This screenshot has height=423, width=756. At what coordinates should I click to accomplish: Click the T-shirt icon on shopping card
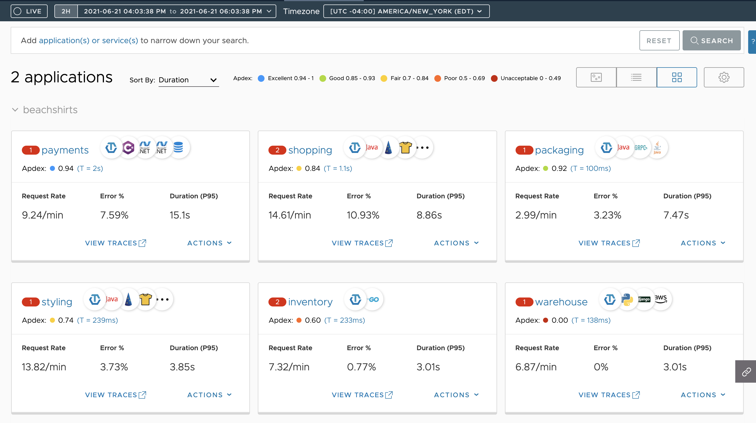(405, 148)
